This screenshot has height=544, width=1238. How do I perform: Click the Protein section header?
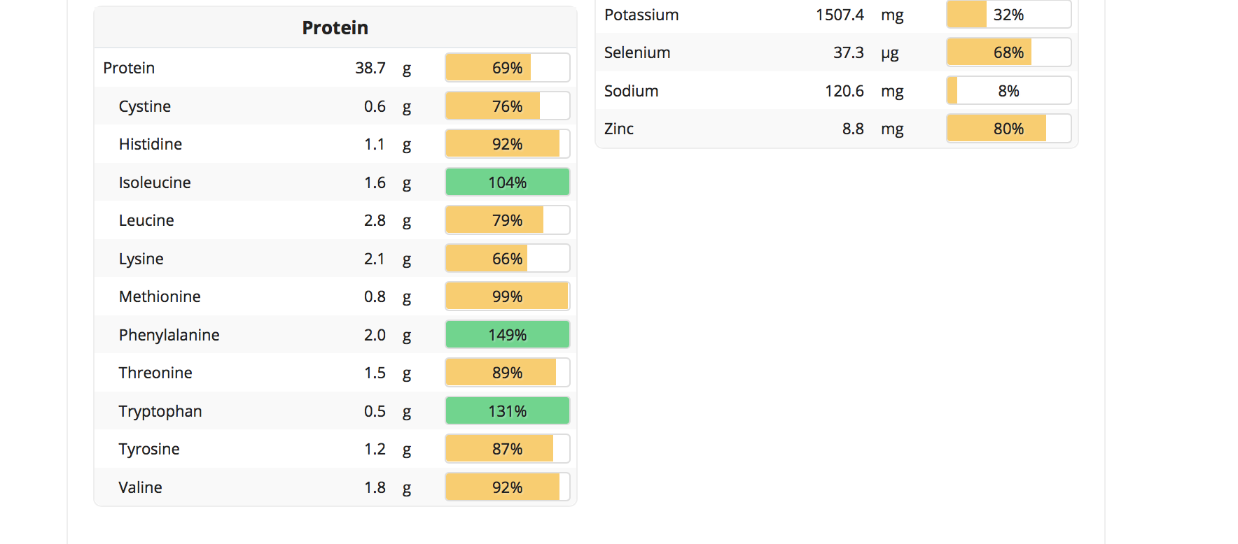(335, 28)
